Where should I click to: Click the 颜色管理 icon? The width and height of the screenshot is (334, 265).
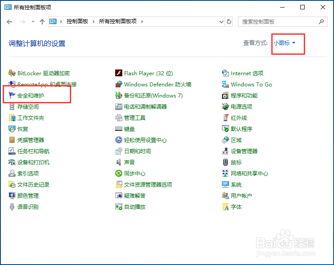click(12, 196)
